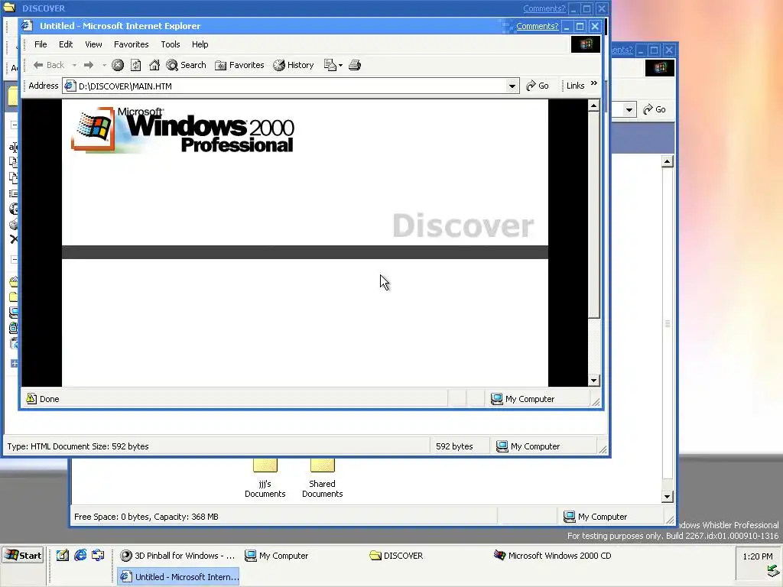783x587 pixels.
Task: Open the Edit menu
Action: [66, 44]
